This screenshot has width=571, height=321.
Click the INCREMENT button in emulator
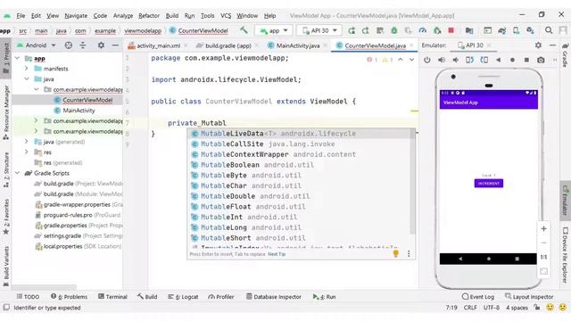coord(488,184)
